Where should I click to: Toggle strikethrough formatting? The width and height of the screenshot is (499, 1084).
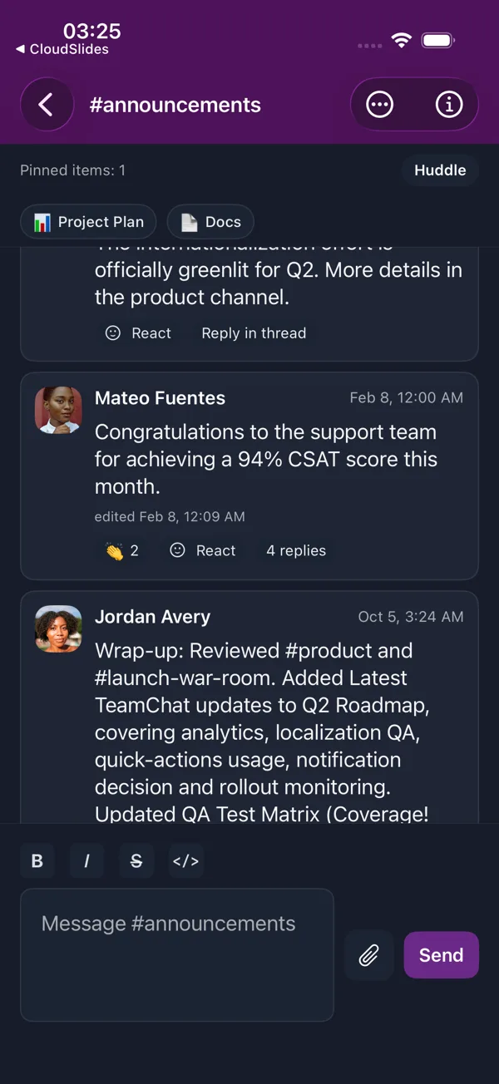coord(136,861)
